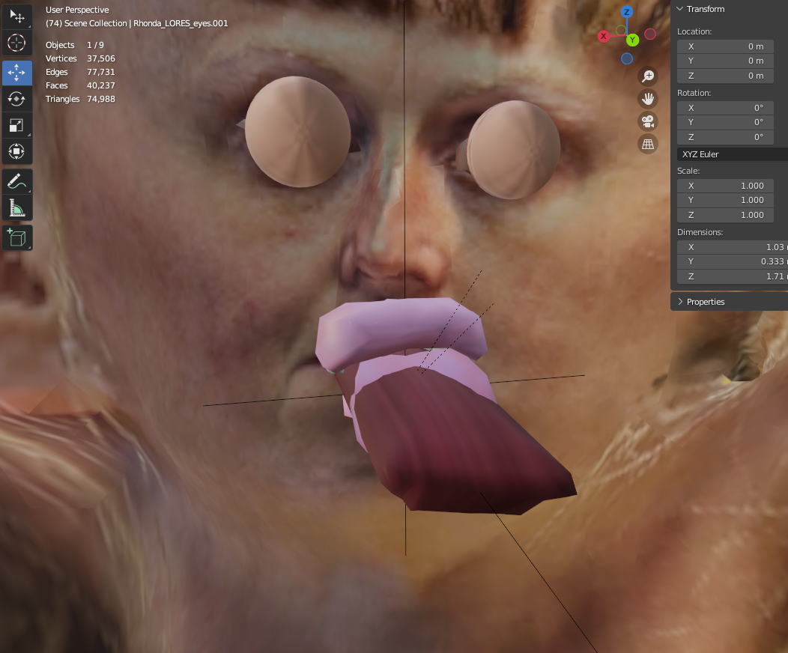Click the Edges '77,731' statistic
This screenshot has width=788, height=653.
click(x=101, y=73)
